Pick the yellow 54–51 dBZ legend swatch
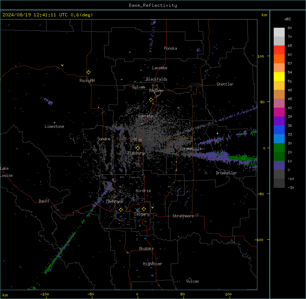The image size is (306, 299). (279, 76)
